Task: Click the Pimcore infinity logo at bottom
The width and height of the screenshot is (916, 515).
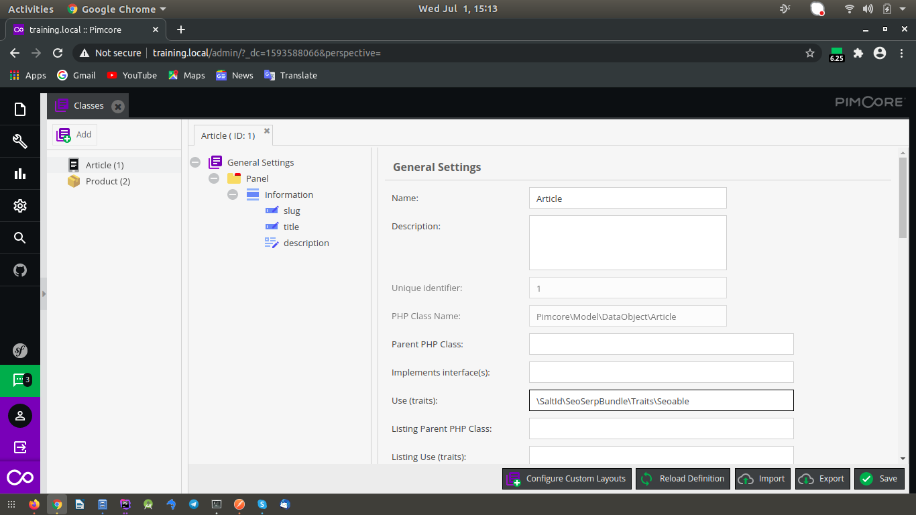Action: coord(20,477)
